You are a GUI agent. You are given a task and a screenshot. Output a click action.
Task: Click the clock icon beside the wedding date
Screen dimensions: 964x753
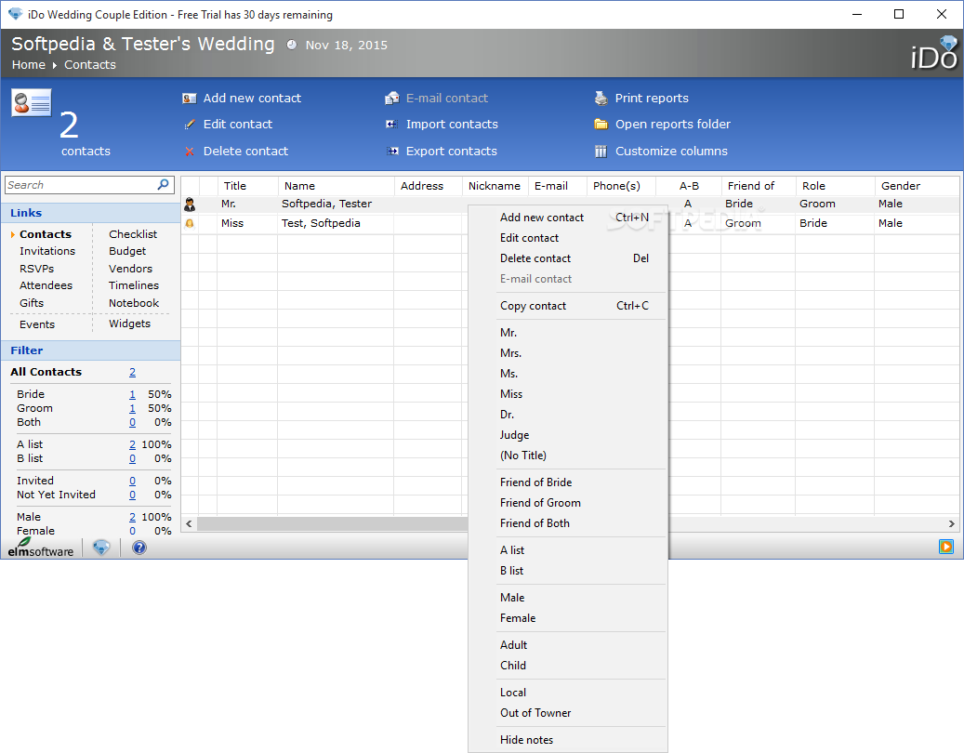tap(292, 45)
